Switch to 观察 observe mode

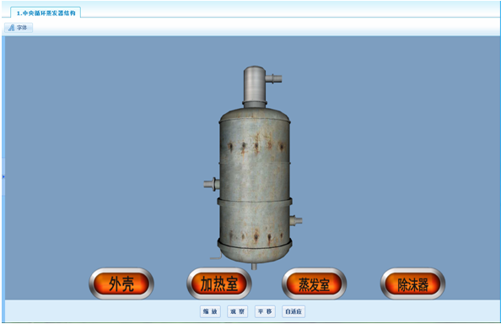tap(237, 311)
